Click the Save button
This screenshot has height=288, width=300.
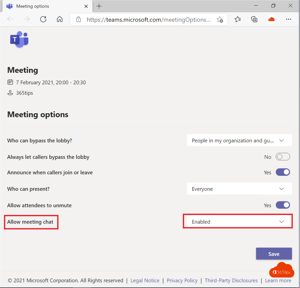click(x=274, y=253)
